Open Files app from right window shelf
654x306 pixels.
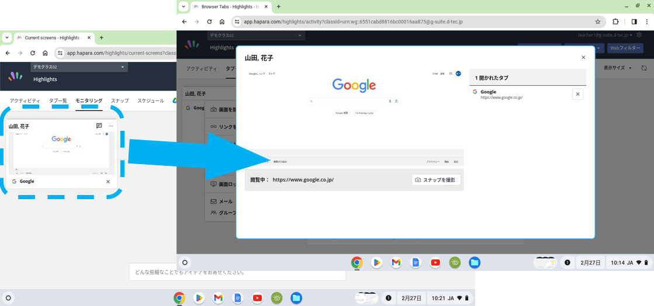point(475,262)
